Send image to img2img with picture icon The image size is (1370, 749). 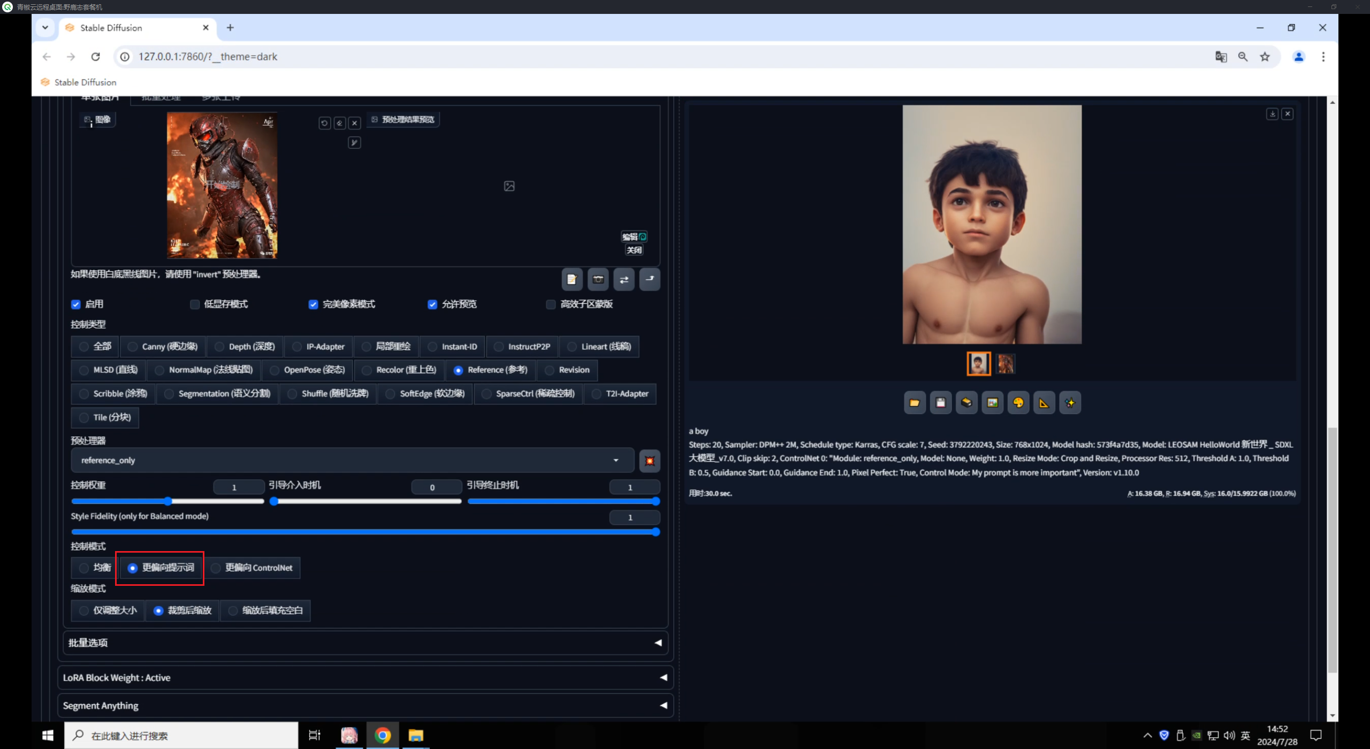pos(992,403)
